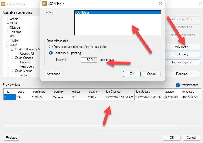Image resolution: width=203 pixels, height=143 pixels.
Task: Select the Canada cell in preview table
Action: [61, 97]
